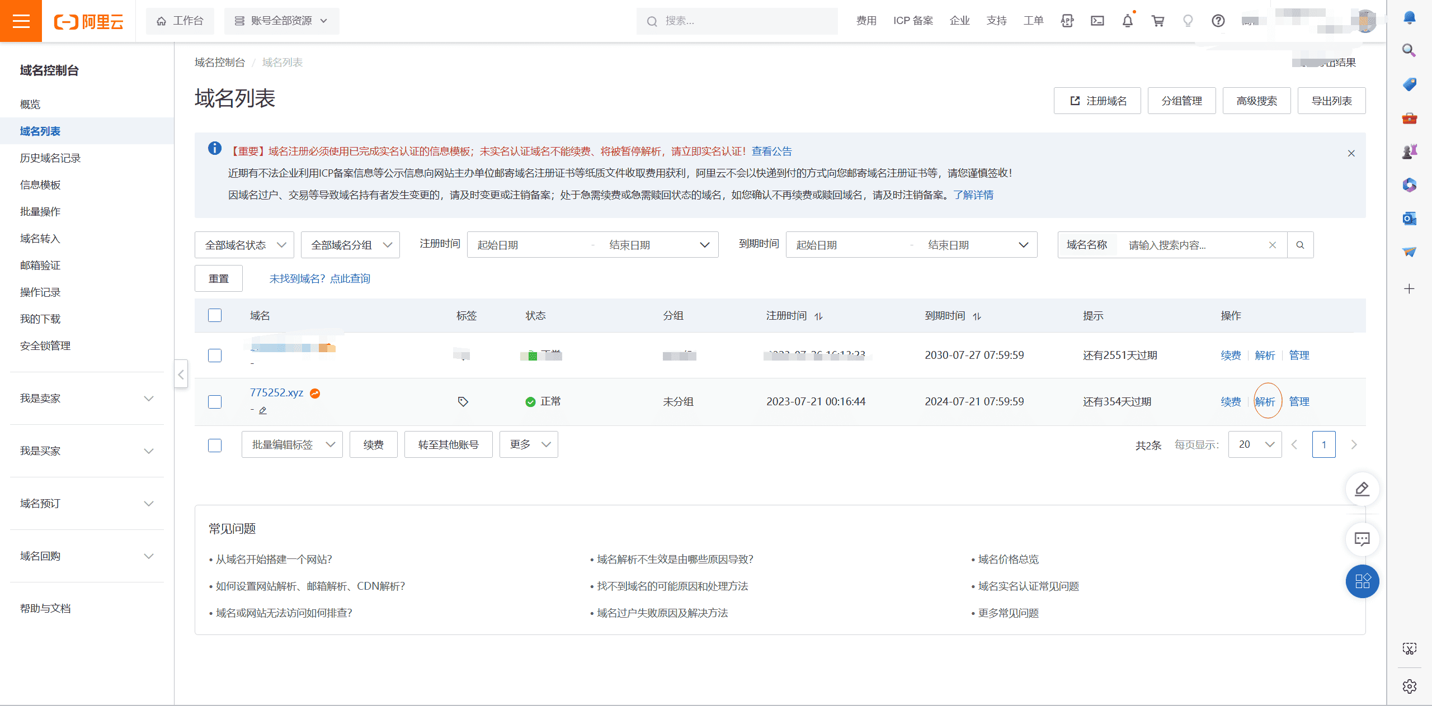Edit the remark for 775252.xyz
The image size is (1432, 706).
(x=263, y=410)
